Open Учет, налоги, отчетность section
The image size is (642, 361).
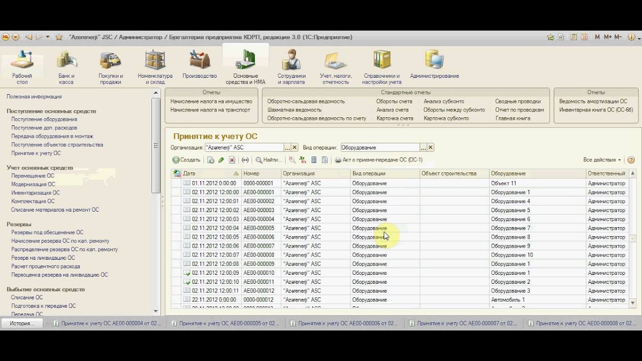[336, 67]
